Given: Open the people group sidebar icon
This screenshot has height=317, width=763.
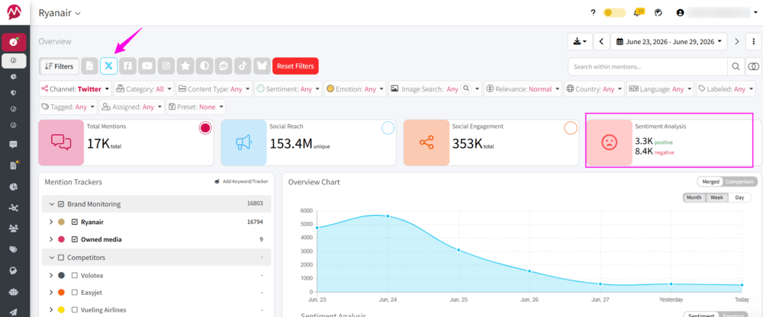Looking at the screenshot, I should [14, 228].
